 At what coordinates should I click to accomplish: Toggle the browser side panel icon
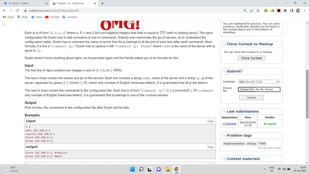(x=291, y=11)
